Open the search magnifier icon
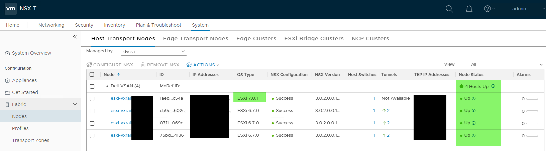The image size is (546, 151). pyautogui.click(x=449, y=9)
